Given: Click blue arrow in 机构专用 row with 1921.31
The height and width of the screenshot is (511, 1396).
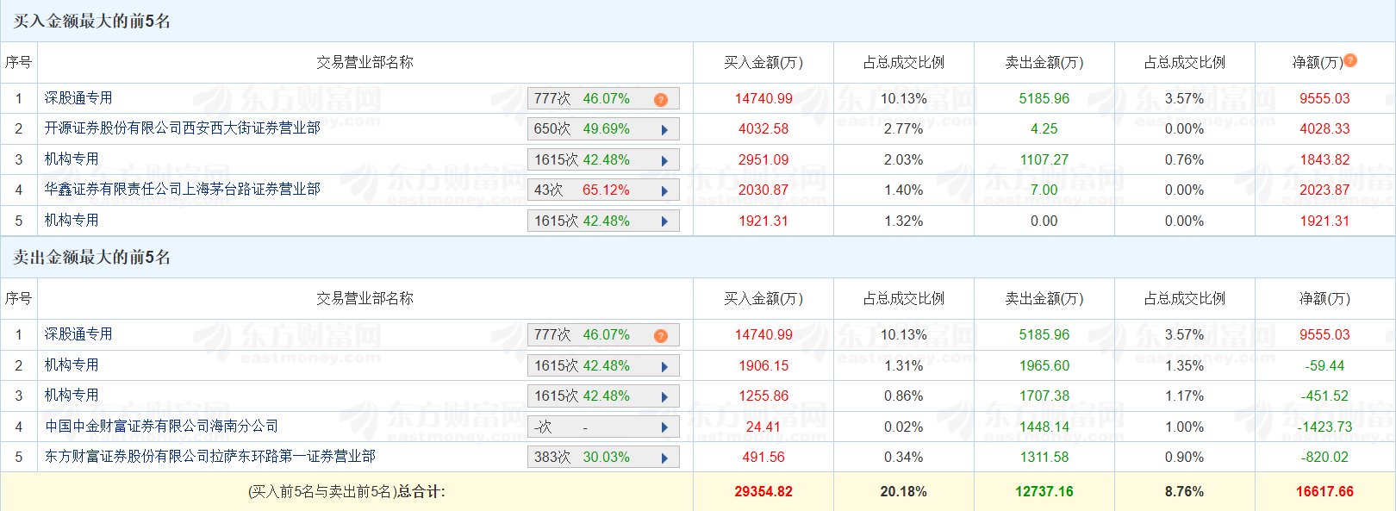Looking at the screenshot, I should (664, 221).
